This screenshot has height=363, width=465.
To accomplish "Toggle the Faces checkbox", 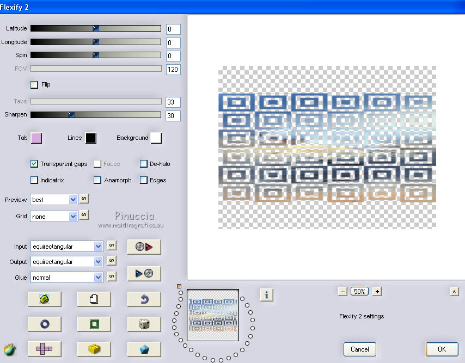I will [97, 164].
